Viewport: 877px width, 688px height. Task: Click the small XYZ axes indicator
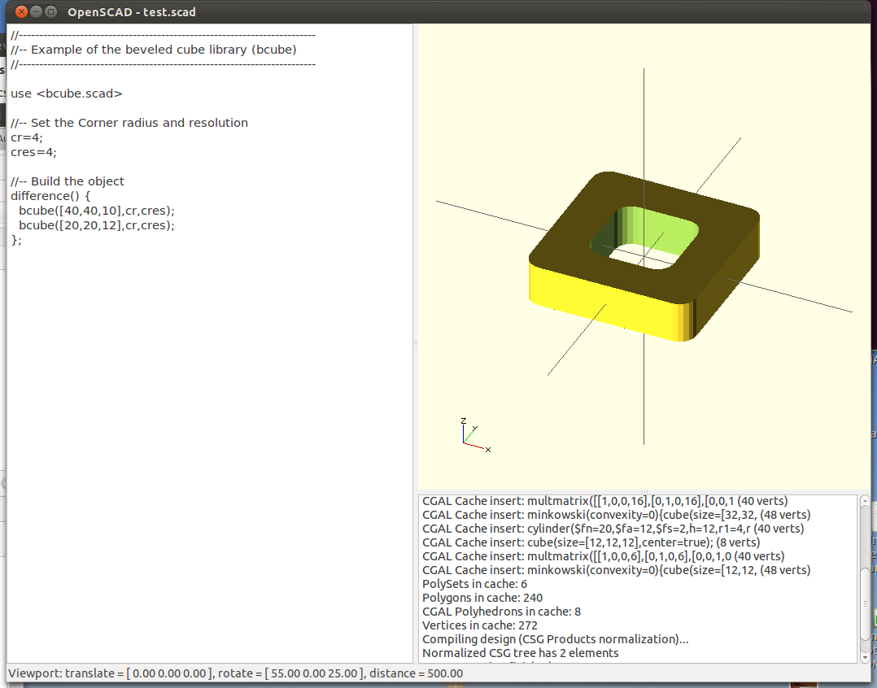(x=473, y=435)
